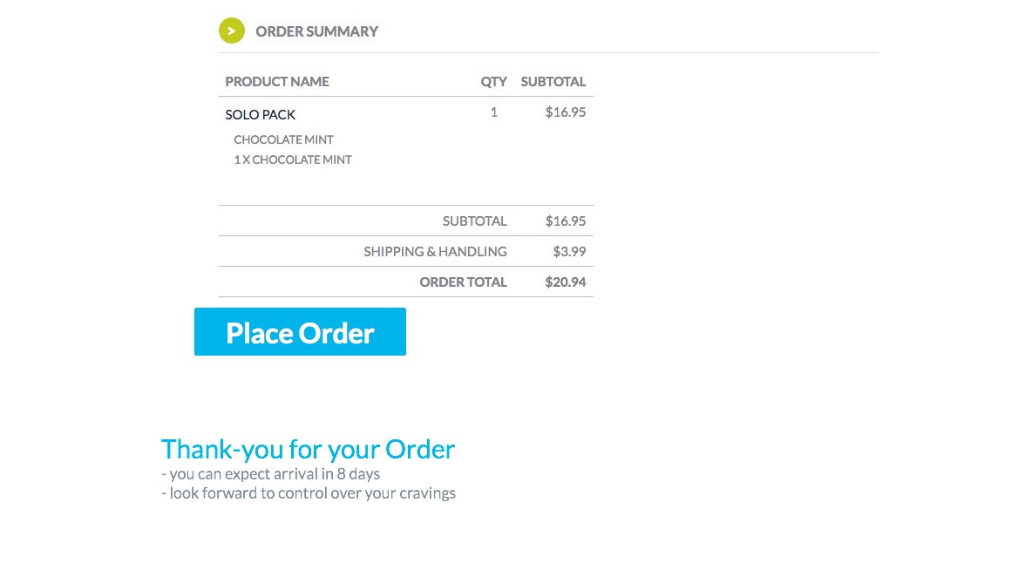Click the SUBTOTAL label in totals section
This screenshot has width=1018, height=584.
(475, 221)
